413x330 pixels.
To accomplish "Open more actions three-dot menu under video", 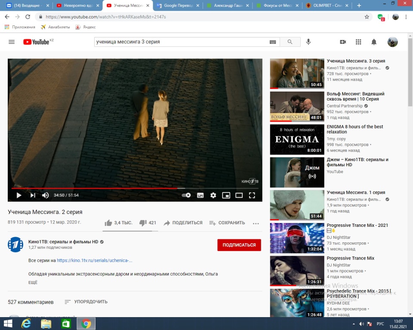I will [x=256, y=223].
